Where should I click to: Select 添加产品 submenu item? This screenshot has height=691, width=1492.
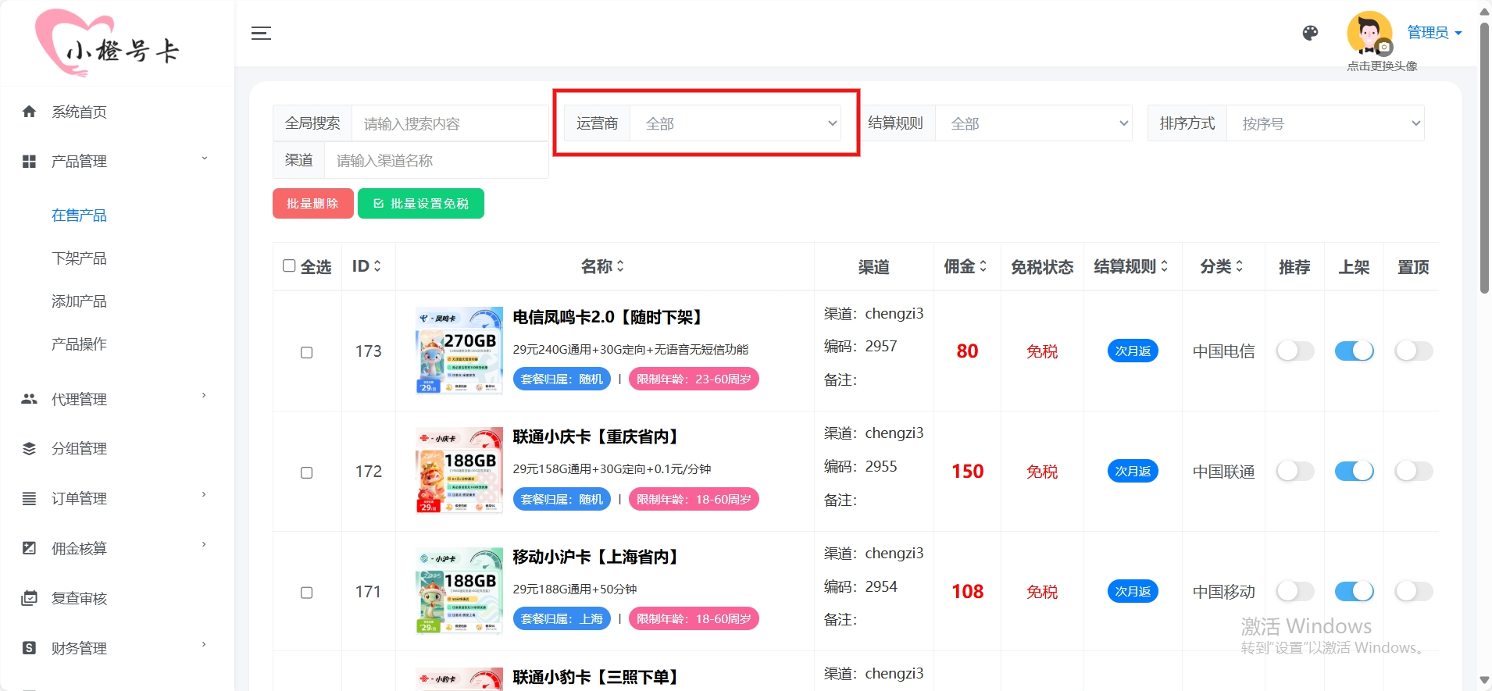point(79,301)
